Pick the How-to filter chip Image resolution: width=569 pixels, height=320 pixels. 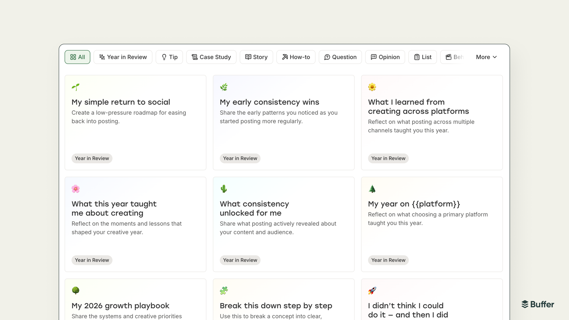[x=296, y=57]
